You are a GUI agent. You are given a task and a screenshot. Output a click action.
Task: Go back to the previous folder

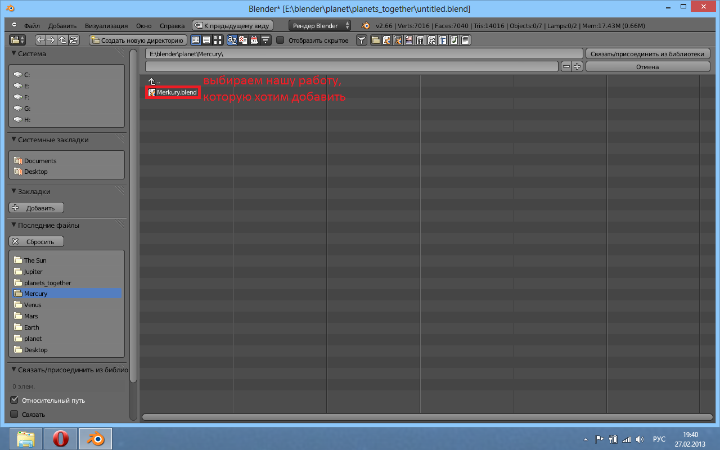tap(40, 40)
